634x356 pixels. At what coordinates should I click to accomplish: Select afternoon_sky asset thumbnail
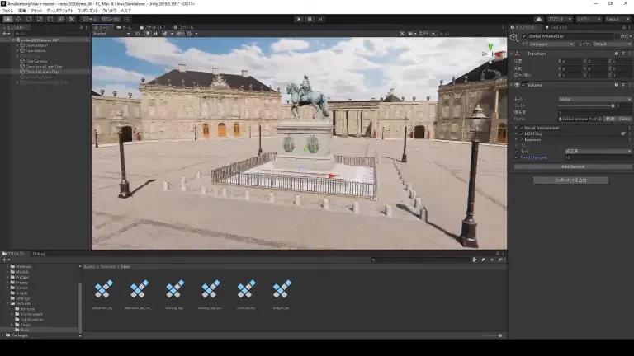[x=103, y=289]
